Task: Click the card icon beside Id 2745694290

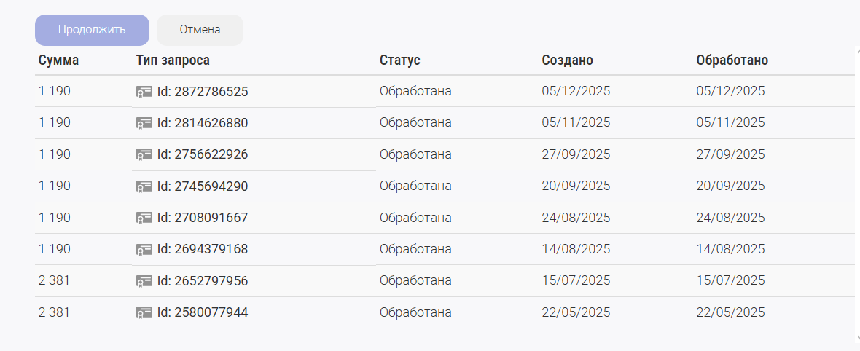Action: click(144, 186)
